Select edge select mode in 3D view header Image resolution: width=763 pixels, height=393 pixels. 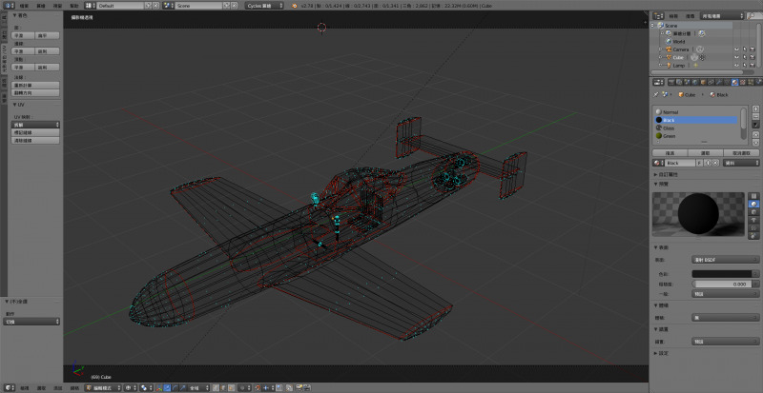[x=223, y=388]
